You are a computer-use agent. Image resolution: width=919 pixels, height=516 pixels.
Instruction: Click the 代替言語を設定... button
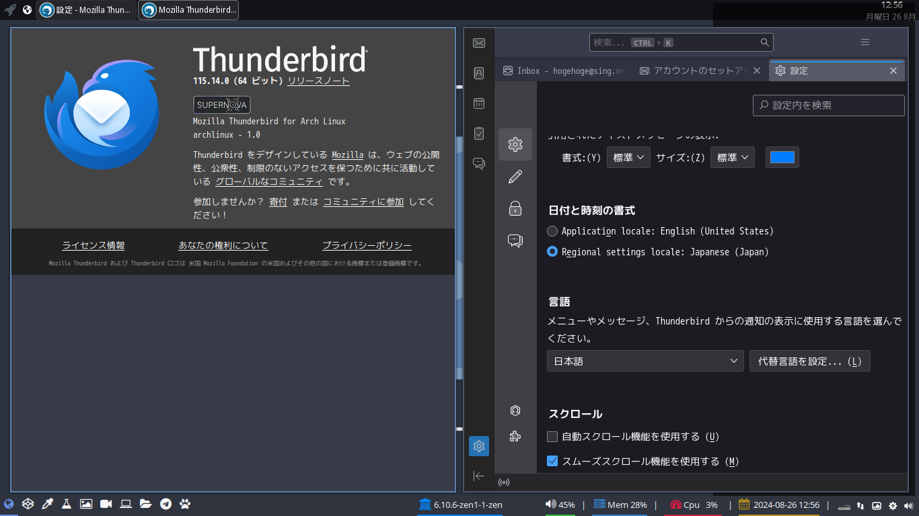(810, 361)
